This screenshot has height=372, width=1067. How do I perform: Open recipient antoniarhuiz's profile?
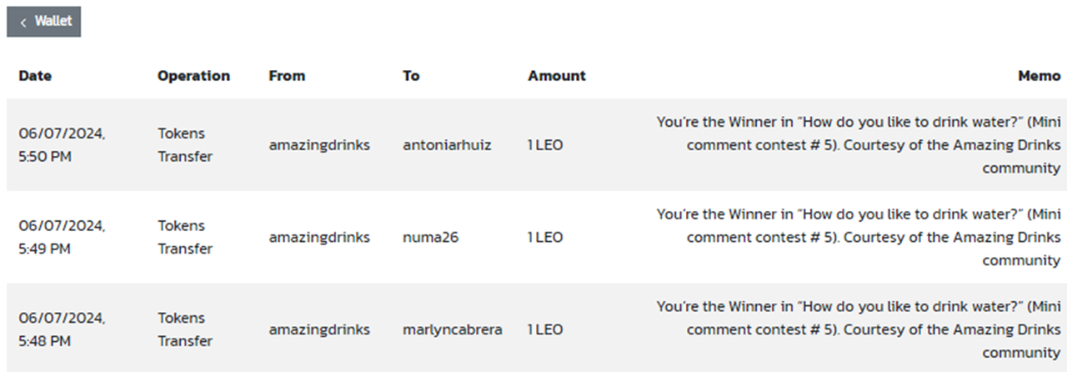pos(447,145)
